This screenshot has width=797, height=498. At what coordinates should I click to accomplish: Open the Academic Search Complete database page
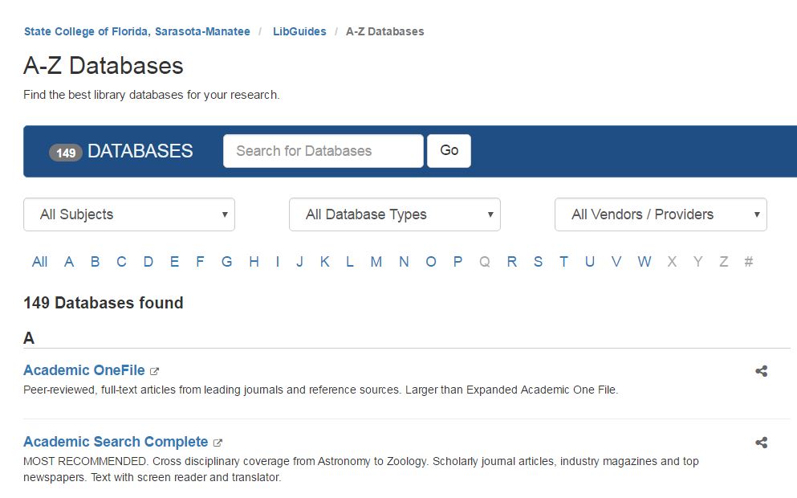click(115, 442)
